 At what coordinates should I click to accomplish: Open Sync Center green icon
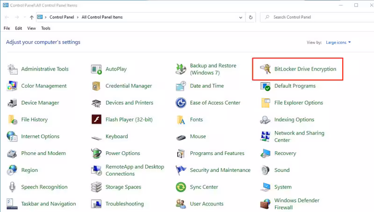tap(181, 187)
